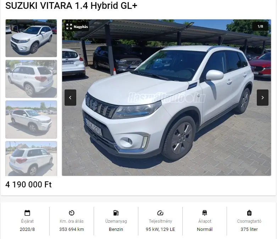Click the odometer icon above Km. óra állás
277x239 pixels.
[x=72, y=213]
